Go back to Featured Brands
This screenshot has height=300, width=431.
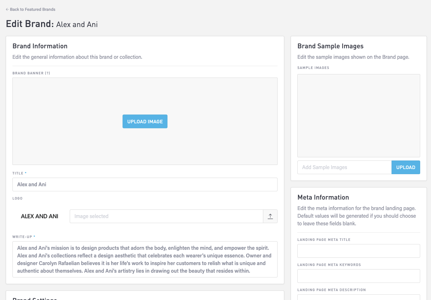pyautogui.click(x=32, y=10)
